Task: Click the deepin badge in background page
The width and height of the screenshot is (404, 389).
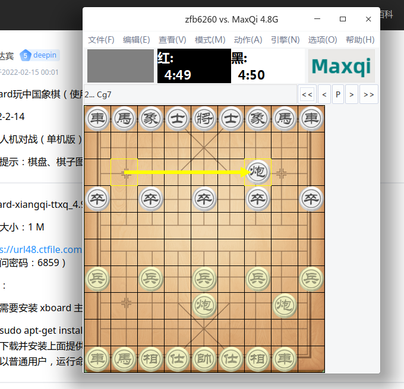Action: point(40,55)
